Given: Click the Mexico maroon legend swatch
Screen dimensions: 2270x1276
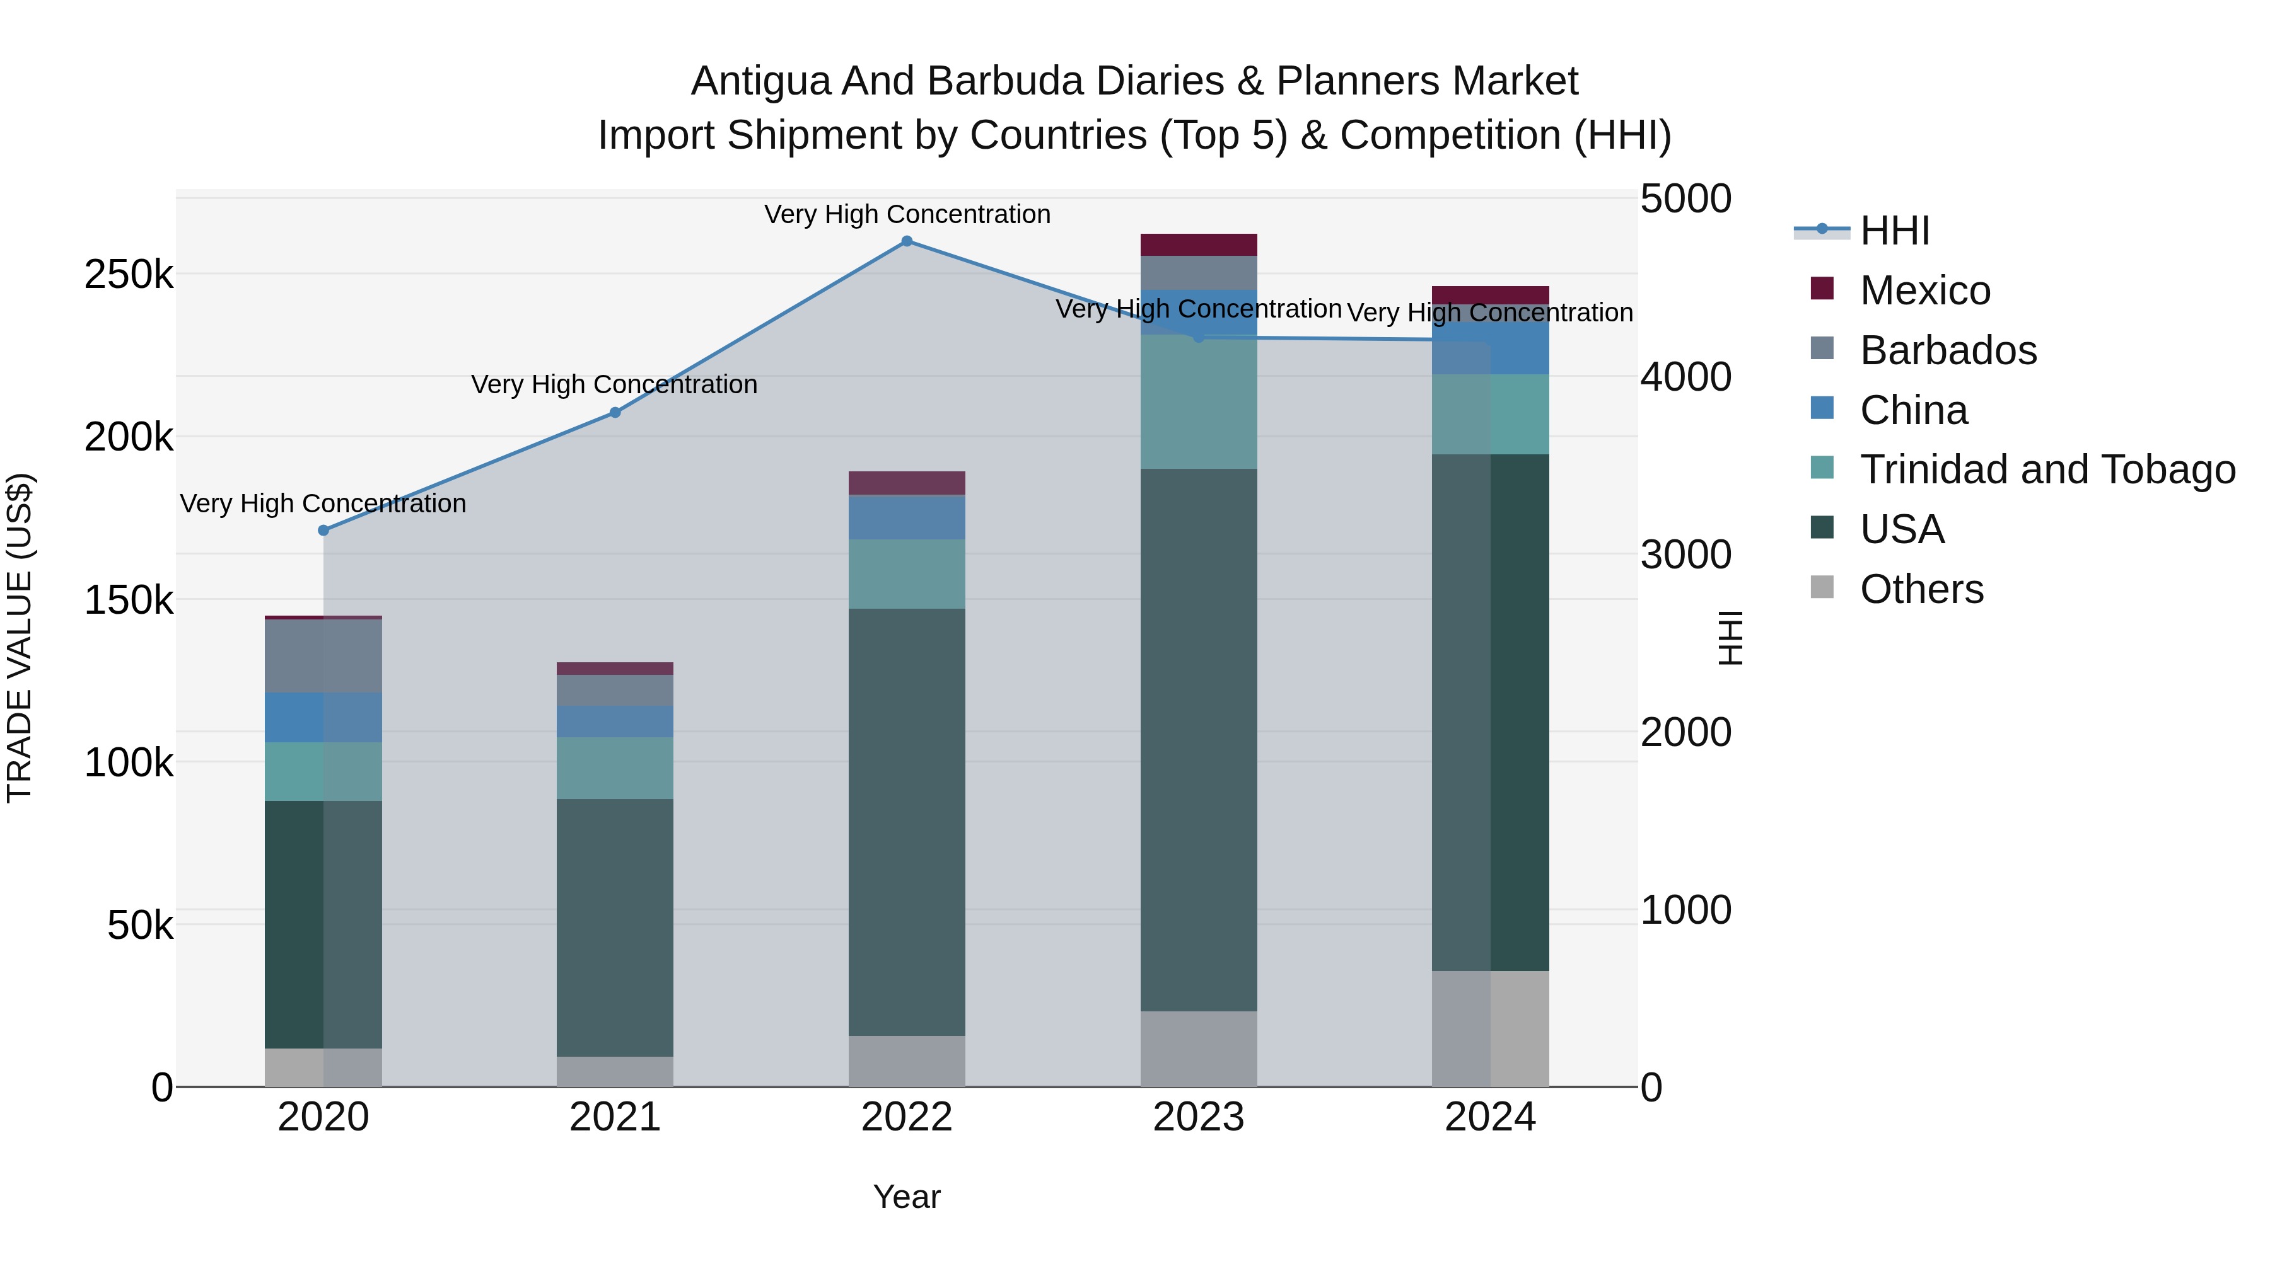Looking at the screenshot, I should coord(1822,288).
